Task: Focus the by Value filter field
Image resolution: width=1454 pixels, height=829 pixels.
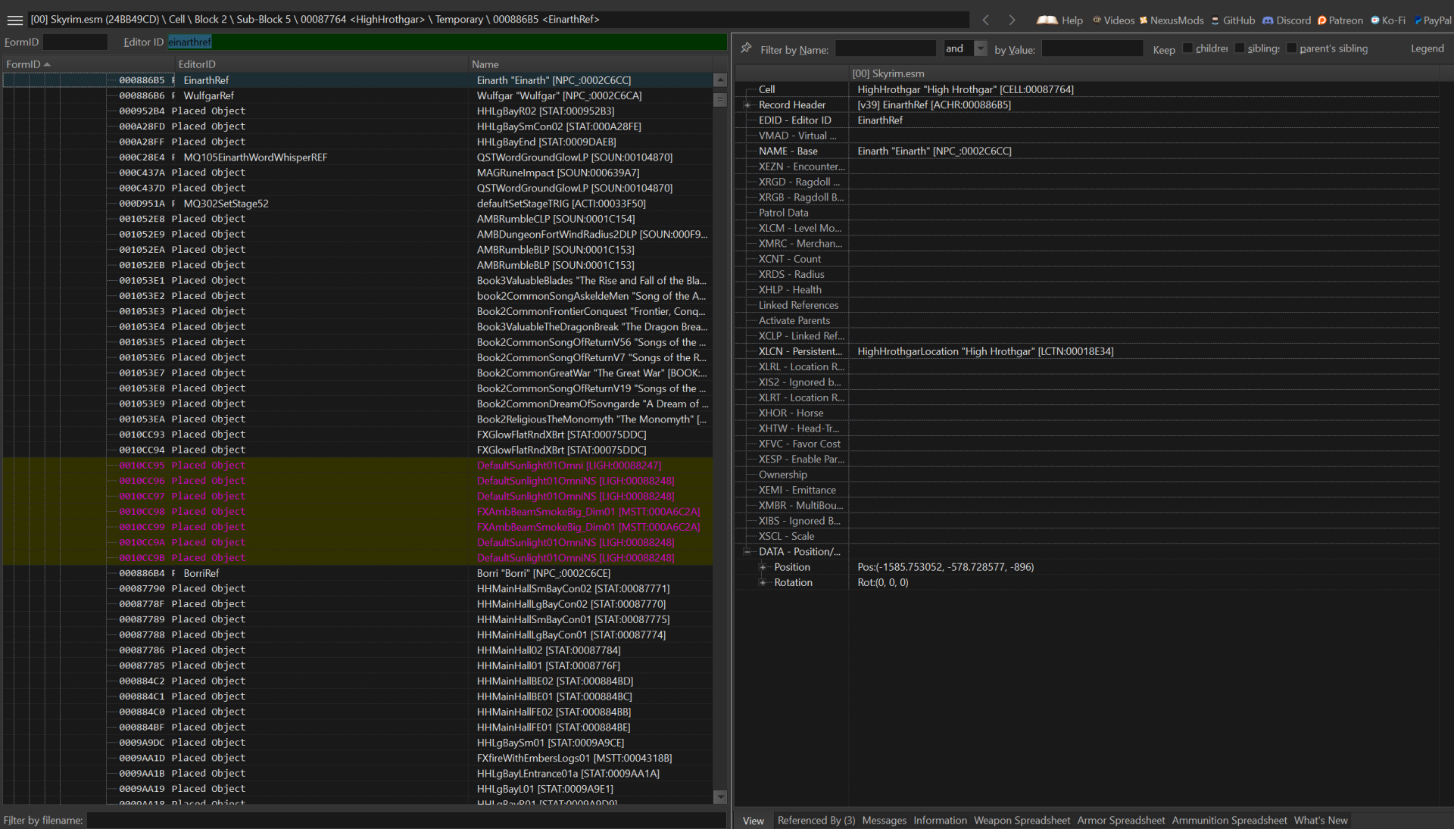Action: 1092,48
